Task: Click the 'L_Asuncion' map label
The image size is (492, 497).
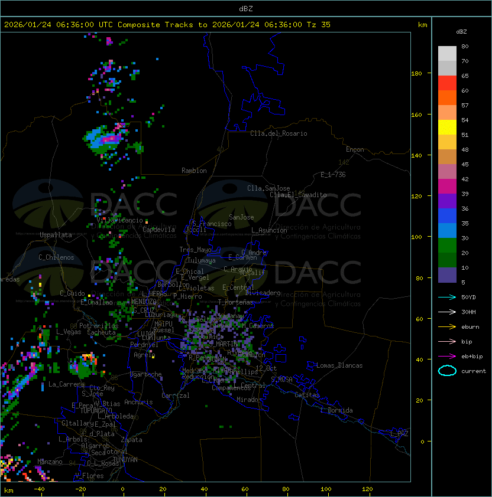Action: (x=269, y=230)
